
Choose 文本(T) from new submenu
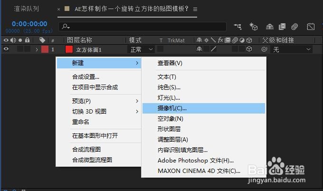[x=204, y=77]
